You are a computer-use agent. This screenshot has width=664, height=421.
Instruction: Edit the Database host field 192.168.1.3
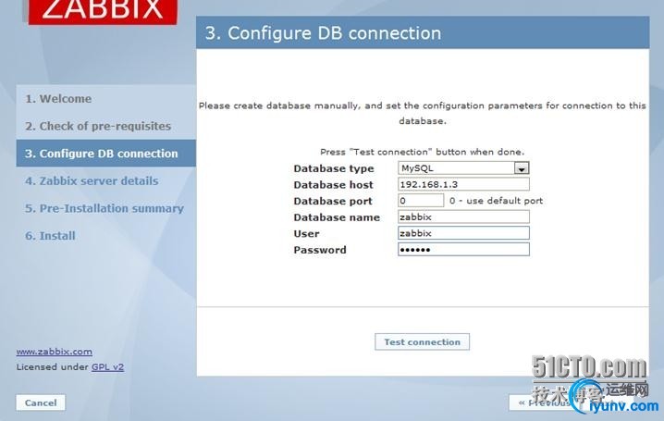463,184
